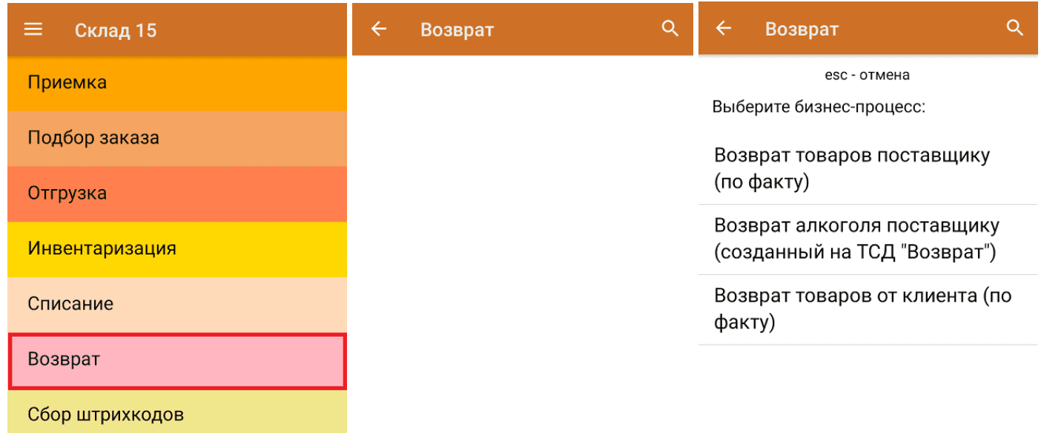The width and height of the screenshot is (1044, 433).
Task: Select Возврат алкоголя поставщику business process
Action: [867, 239]
